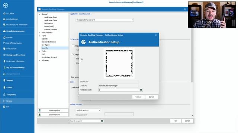The width and height of the screenshot is (238, 133).
Task: Expand the User Interface tree node
Action: click(39, 33)
